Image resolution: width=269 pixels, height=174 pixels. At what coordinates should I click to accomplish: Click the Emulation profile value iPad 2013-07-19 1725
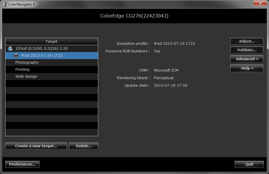174,44
